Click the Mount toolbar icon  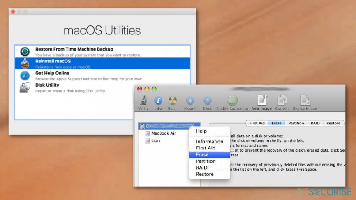coord(190,101)
